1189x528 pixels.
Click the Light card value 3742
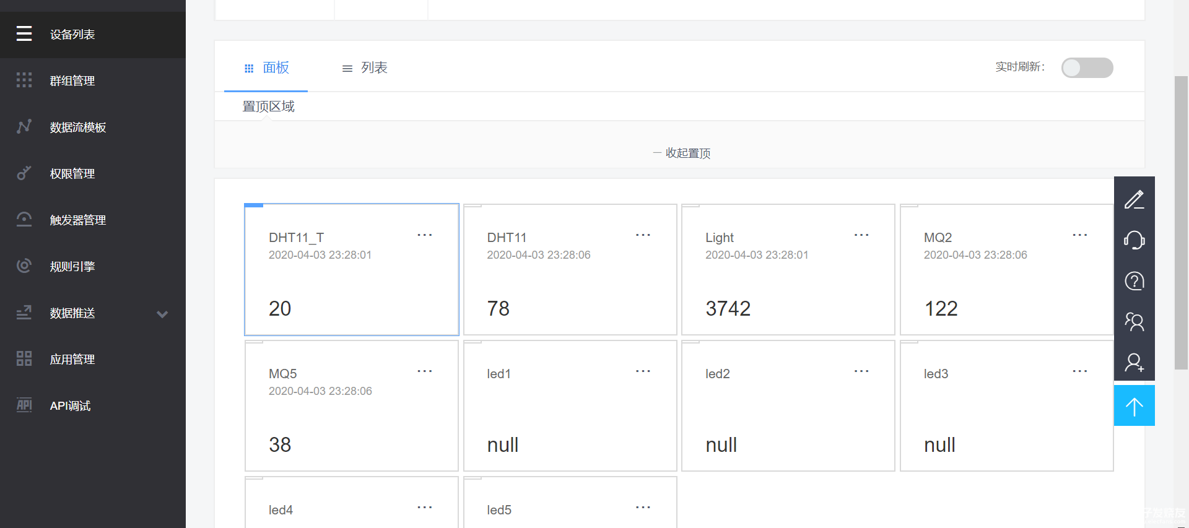point(728,308)
